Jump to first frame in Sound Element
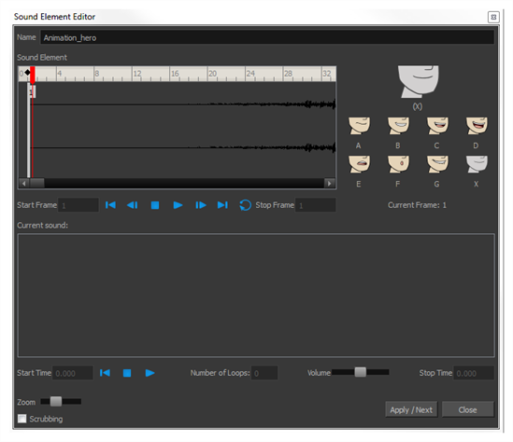Screen dimensions: 513x442 110,205
